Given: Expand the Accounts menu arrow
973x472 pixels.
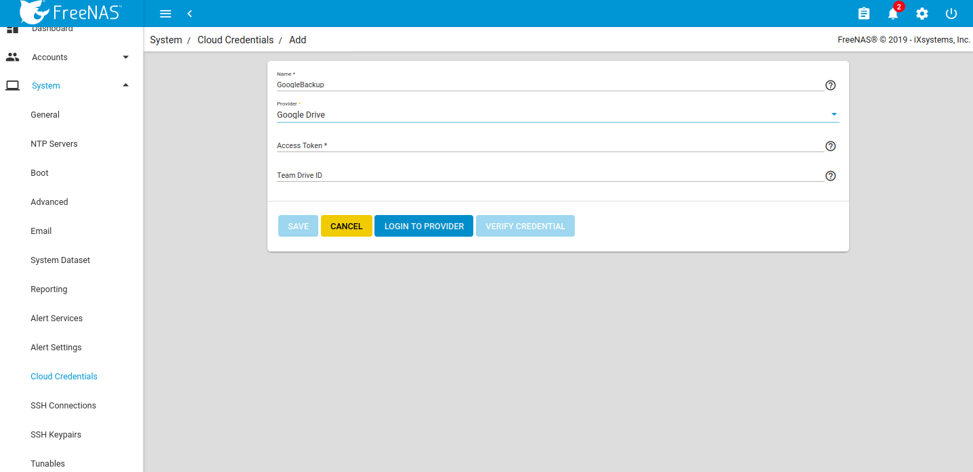Looking at the screenshot, I should (x=126, y=57).
